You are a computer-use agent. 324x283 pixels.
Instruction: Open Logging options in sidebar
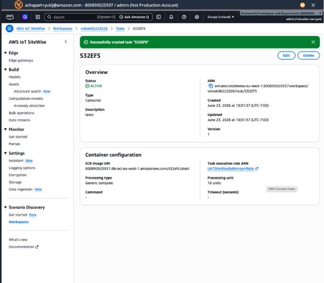tap(22, 168)
